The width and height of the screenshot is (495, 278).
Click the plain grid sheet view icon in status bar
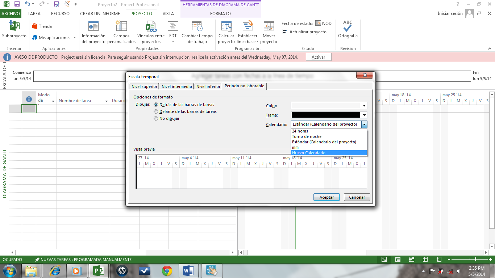tap(425, 260)
